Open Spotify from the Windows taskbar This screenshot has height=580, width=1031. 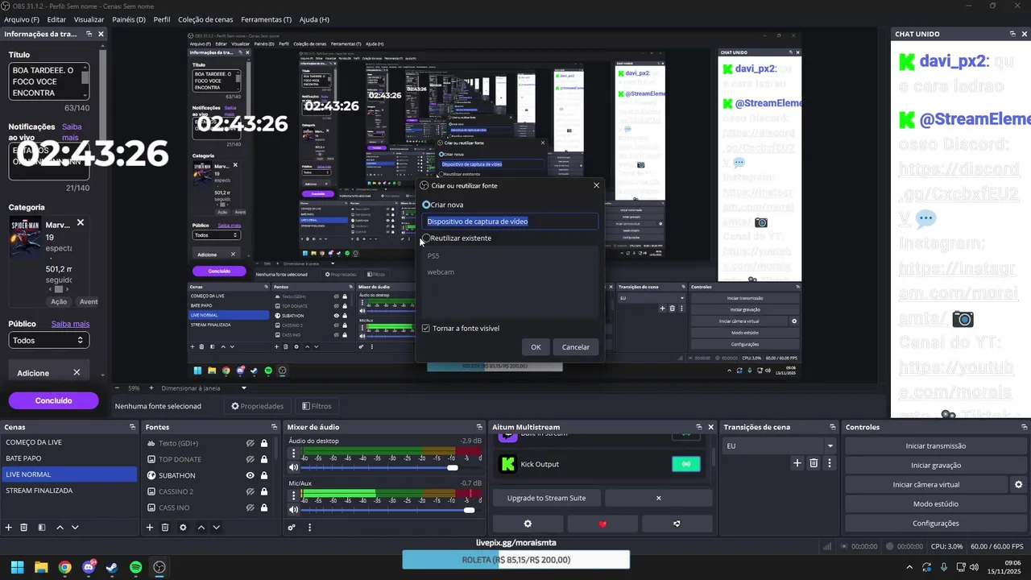point(136,567)
